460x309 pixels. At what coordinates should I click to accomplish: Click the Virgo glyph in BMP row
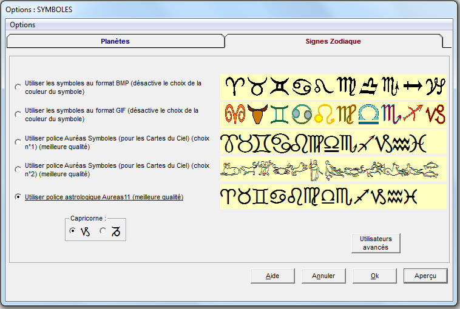click(x=347, y=87)
